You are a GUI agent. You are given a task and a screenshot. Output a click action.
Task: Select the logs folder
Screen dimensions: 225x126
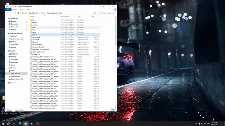point(34,30)
